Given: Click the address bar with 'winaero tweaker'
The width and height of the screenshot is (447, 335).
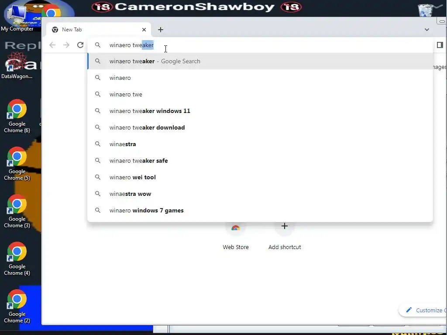Looking at the screenshot, I should tap(260, 45).
